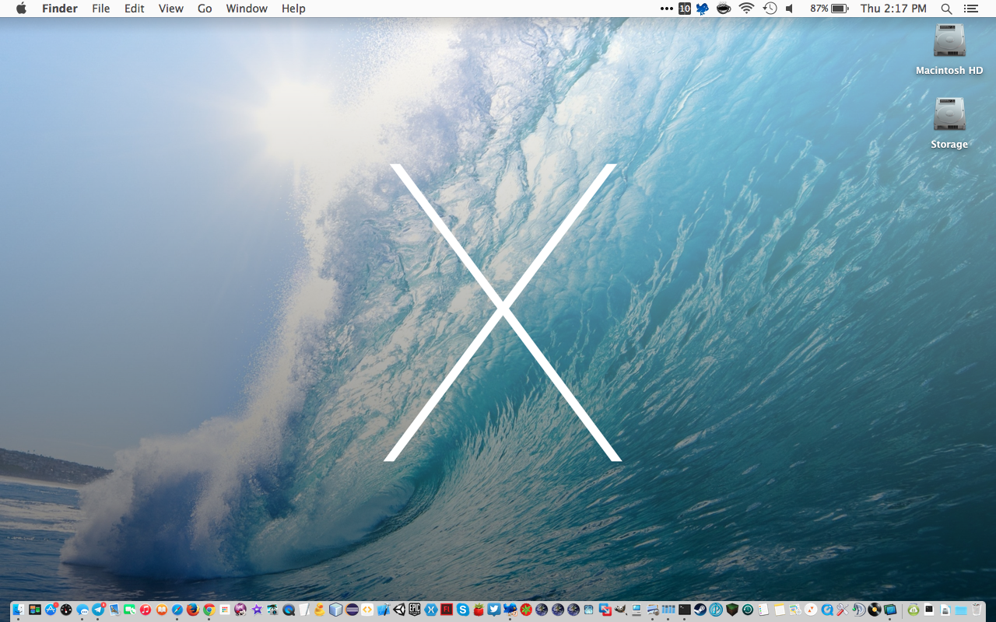The height and width of the screenshot is (622, 996).
Task: Open Adobe Flash icon in Dock
Action: (447, 610)
